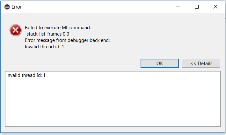Screen dimensions: 226x135
Task: Click empty space inside the details text box
Action: coord(112,102)
